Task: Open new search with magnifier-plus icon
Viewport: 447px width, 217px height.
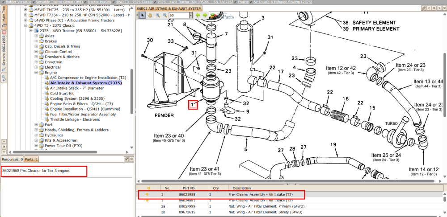Action: tap(4, 78)
